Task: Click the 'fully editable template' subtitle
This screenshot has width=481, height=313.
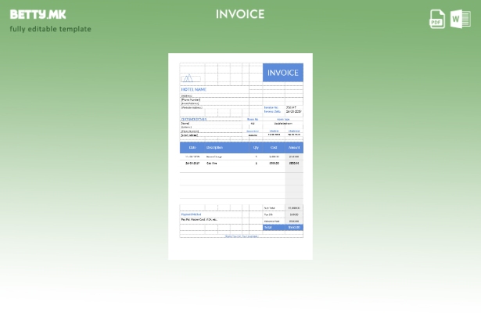Action: coord(50,29)
